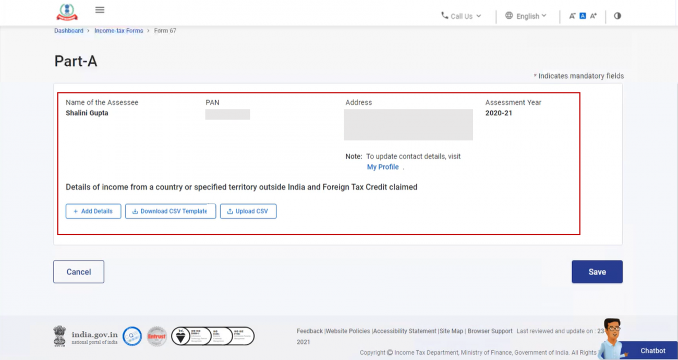Click the Upload CSV icon button
Screen dimensions: 678x360
[229, 211]
